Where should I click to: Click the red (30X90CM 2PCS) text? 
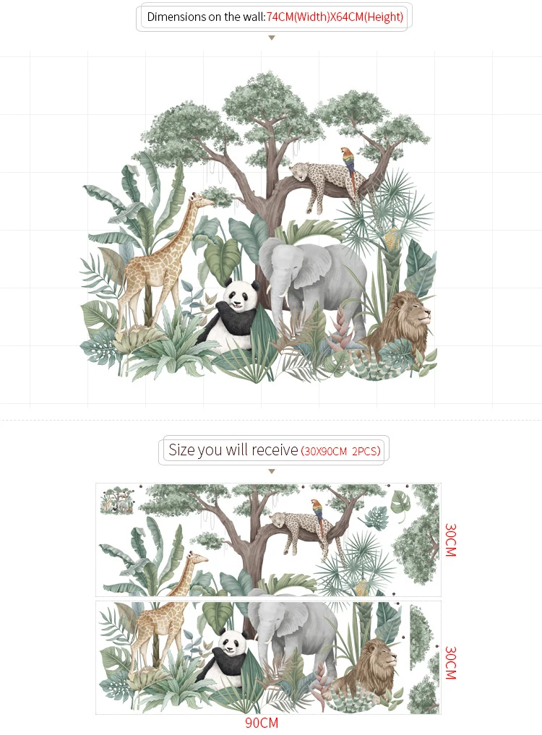[x=340, y=451]
